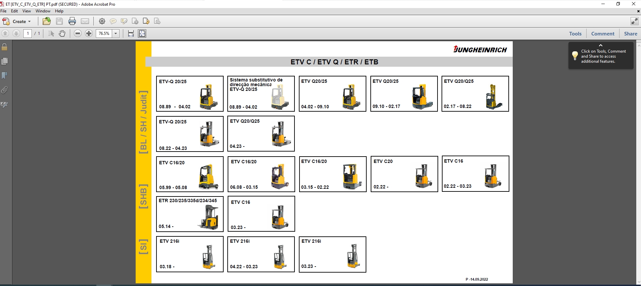Open the ETV C16/20 06.08 - 03.15 card
Viewport: 641px width, 286px height.
(261, 174)
